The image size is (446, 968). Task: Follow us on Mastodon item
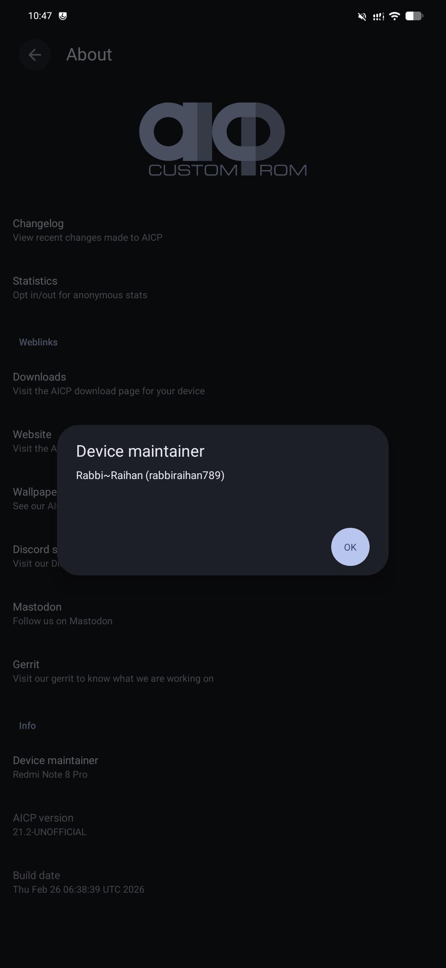click(x=223, y=614)
